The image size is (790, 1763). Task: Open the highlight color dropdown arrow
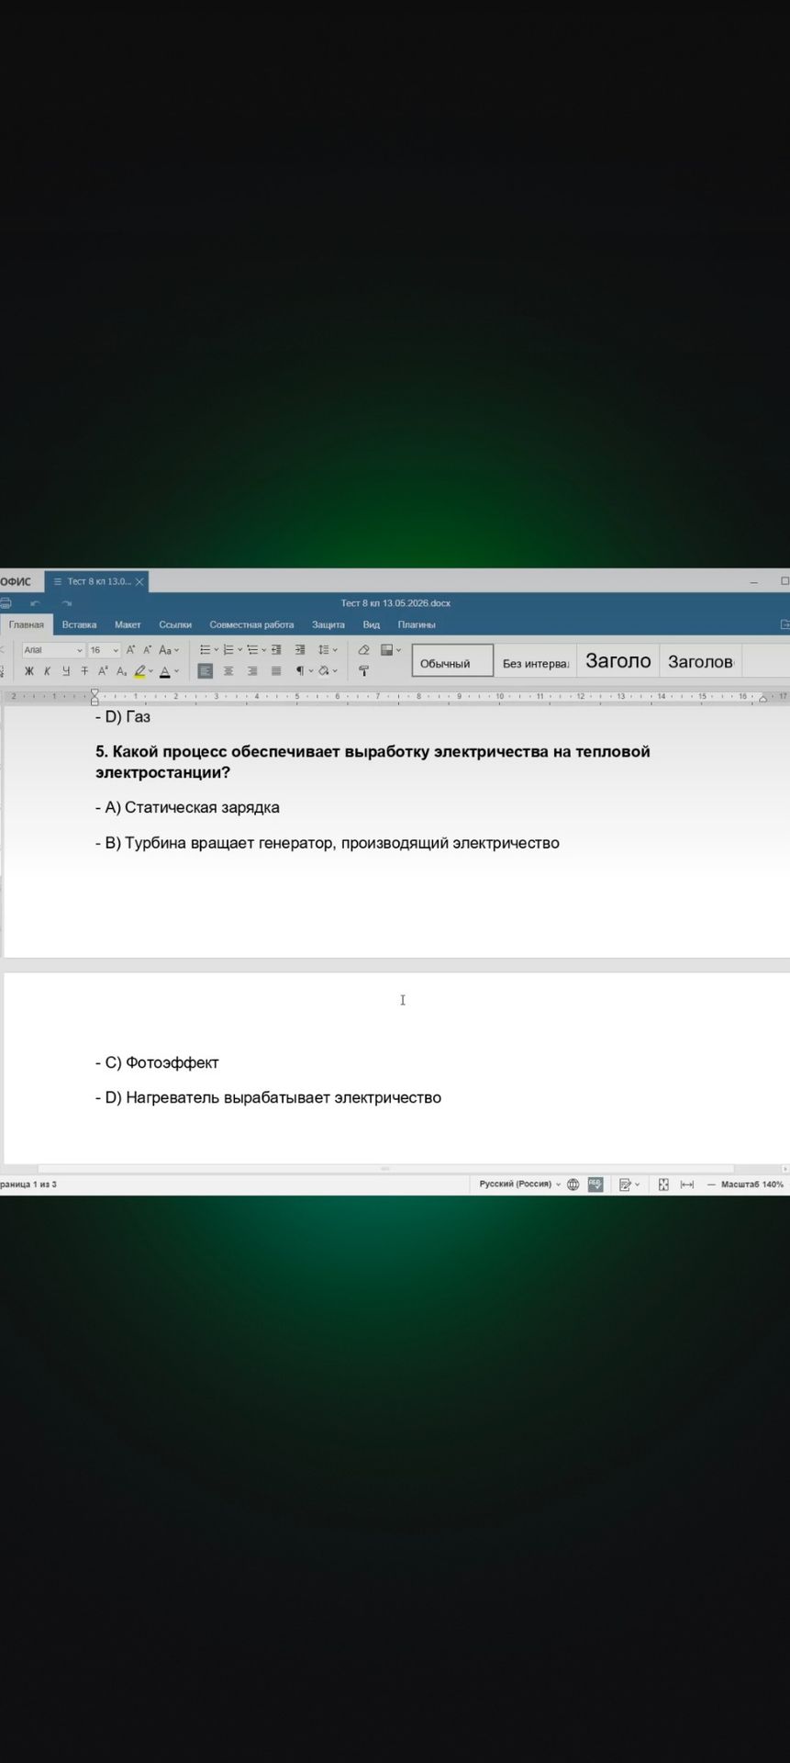(151, 671)
